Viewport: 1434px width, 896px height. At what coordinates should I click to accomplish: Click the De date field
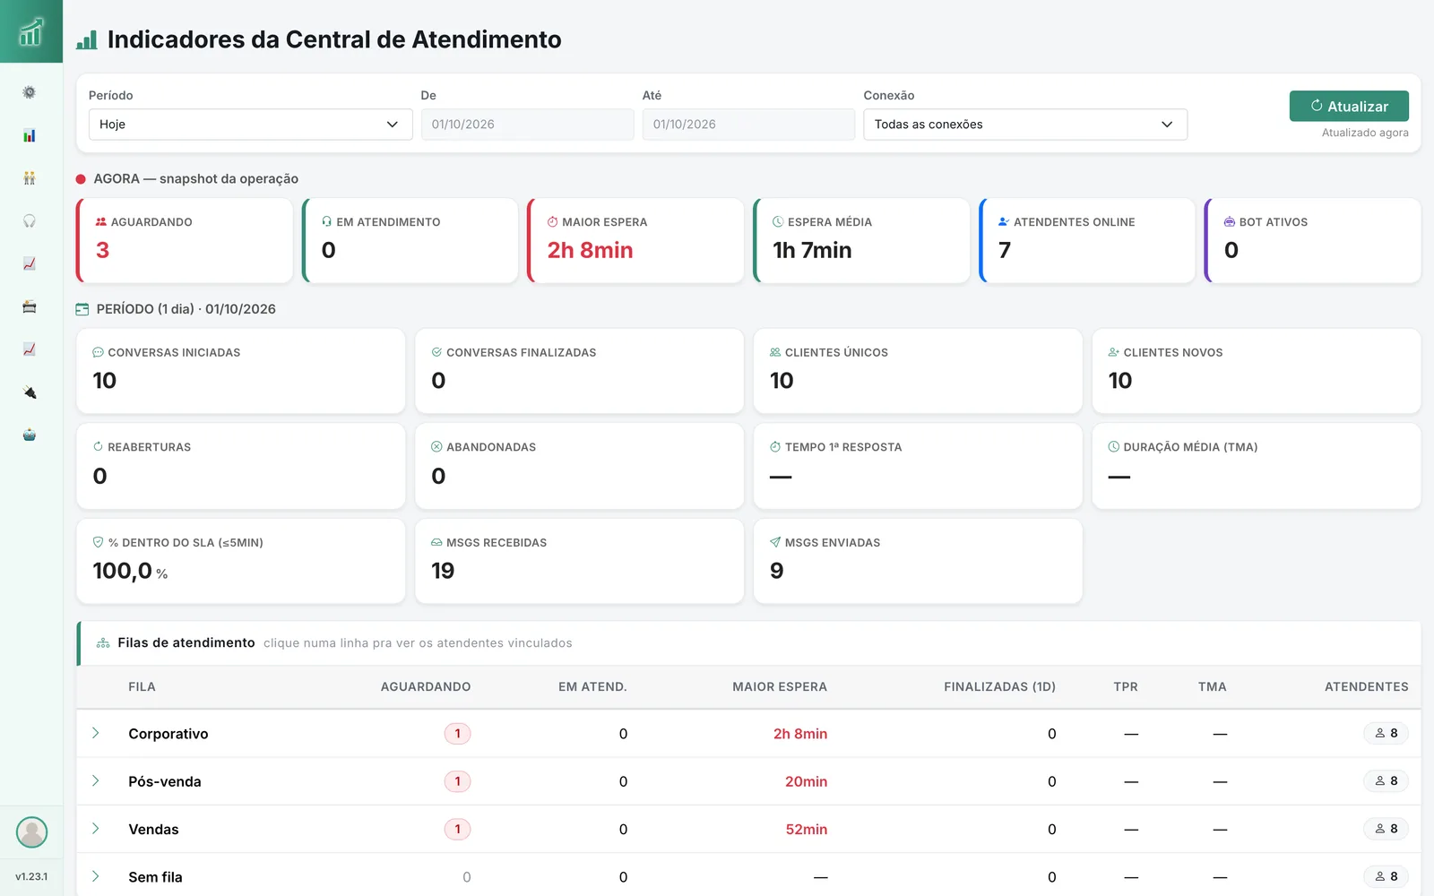pos(528,125)
